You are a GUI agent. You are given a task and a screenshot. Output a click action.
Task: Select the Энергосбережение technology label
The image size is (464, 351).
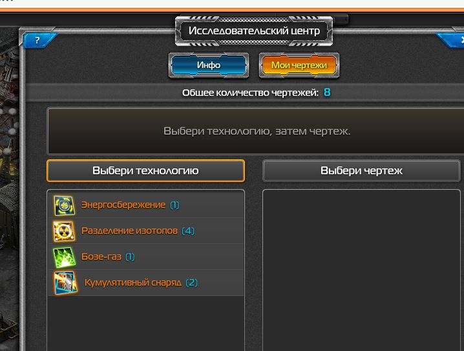point(123,205)
